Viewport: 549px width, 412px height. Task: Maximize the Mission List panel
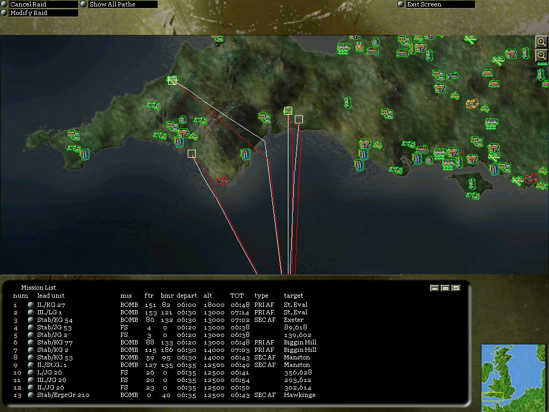click(456, 288)
